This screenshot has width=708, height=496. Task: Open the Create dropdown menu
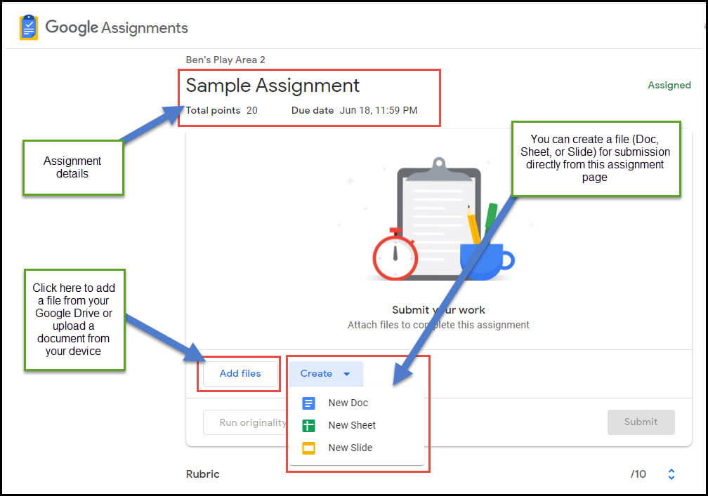[x=326, y=374]
